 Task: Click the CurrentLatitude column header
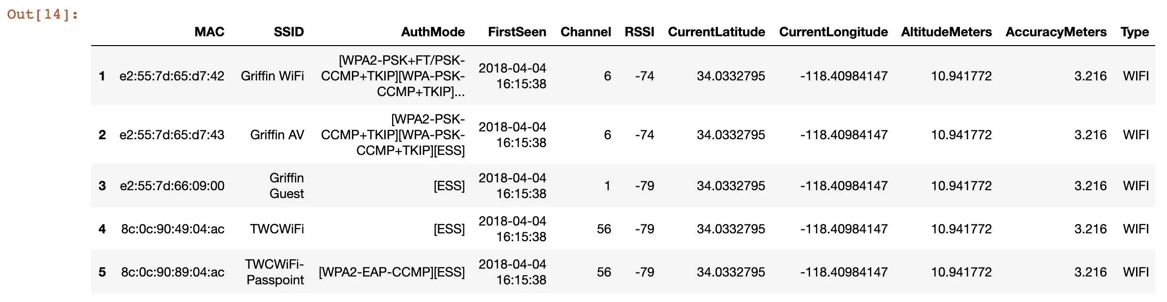[716, 32]
